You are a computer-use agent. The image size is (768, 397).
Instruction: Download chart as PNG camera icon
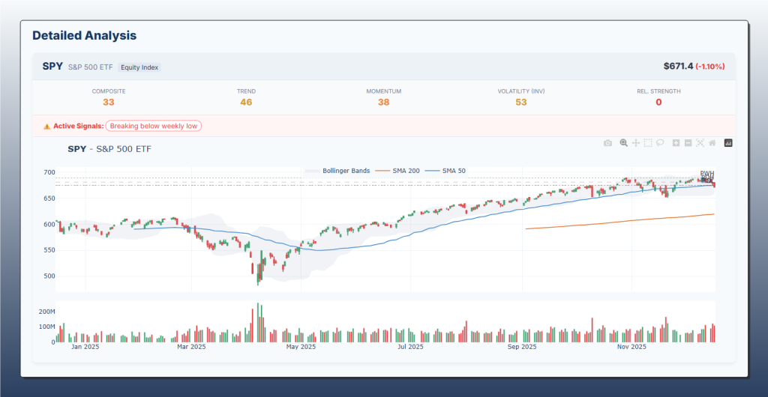coord(607,143)
